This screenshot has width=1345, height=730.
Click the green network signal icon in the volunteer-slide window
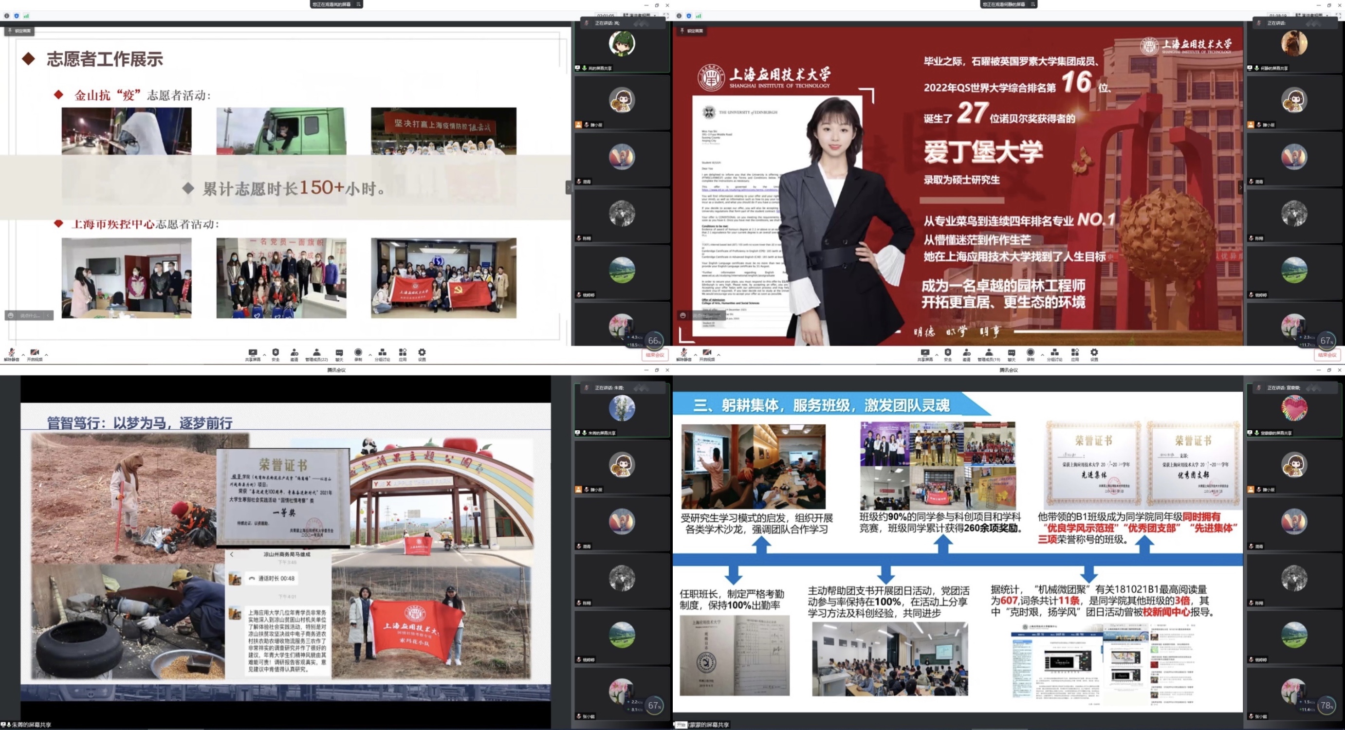(x=26, y=16)
